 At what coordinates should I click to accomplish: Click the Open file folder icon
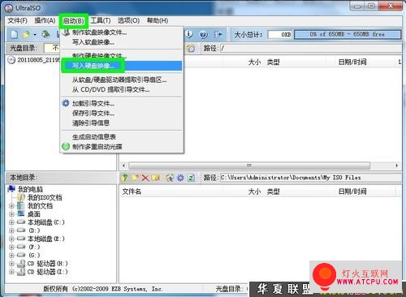click(x=26, y=34)
